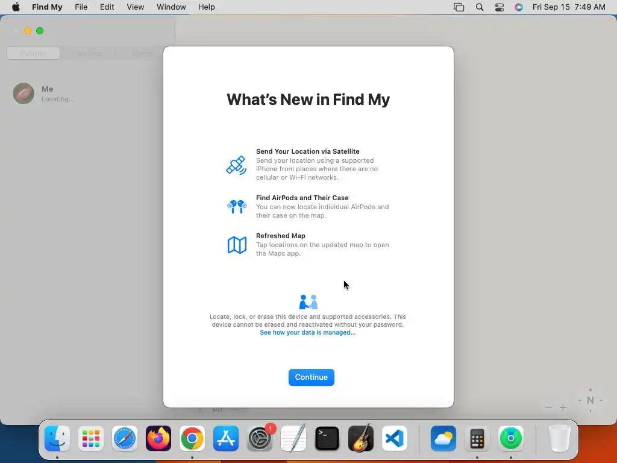Click the map zoom out minus button
617x463 pixels.
(x=548, y=408)
